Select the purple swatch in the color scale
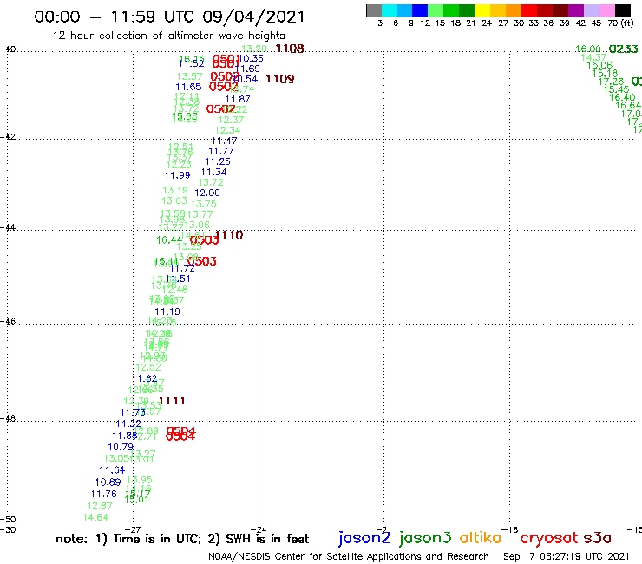 click(576, 10)
